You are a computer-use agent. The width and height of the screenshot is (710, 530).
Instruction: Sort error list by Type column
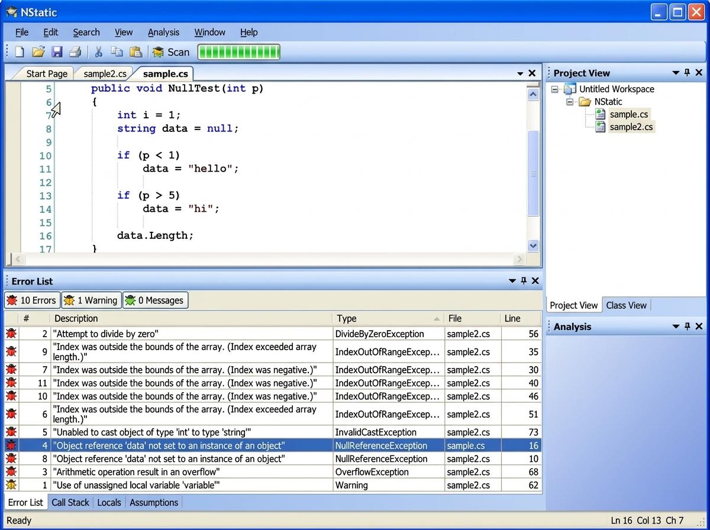pyautogui.click(x=388, y=318)
